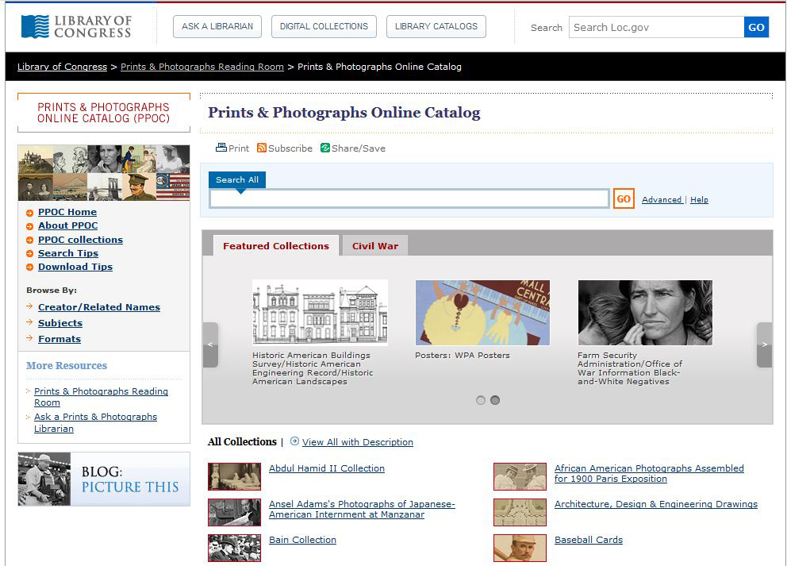Open Prints & Photographs Reading Room resource link

click(101, 397)
